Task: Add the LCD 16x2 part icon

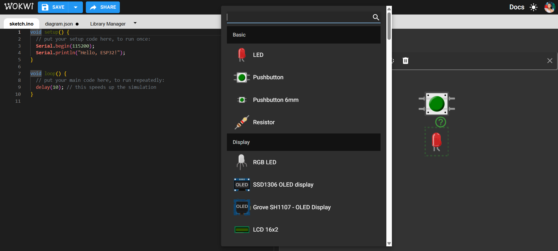Action: (x=242, y=230)
